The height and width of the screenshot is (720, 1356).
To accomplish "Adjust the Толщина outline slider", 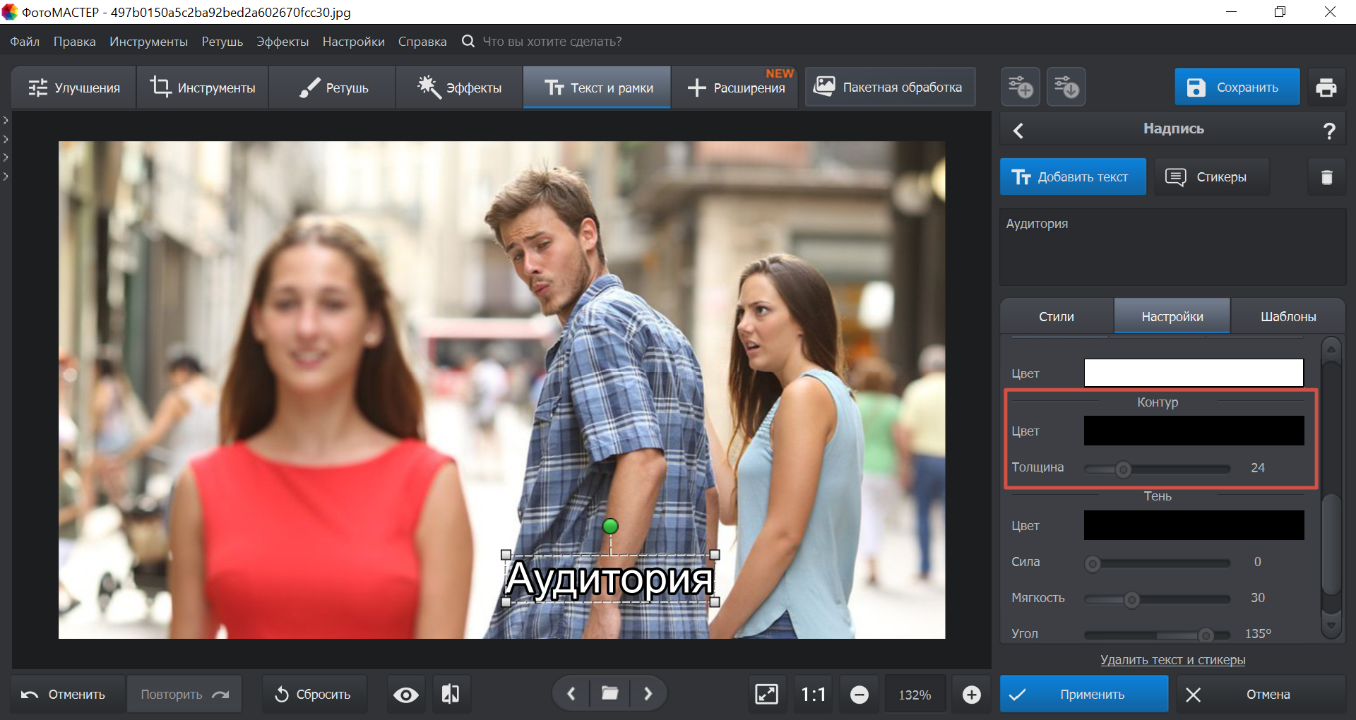I will 1123,469.
